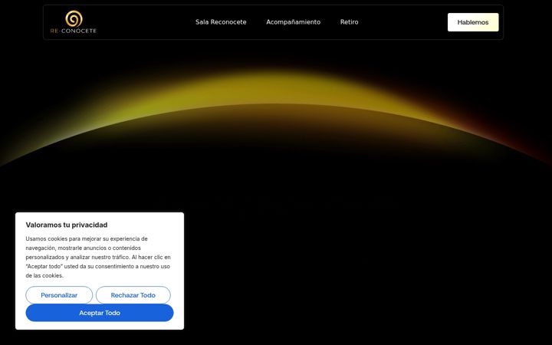Accept all cookies with Aceptar Todo
The height and width of the screenshot is (345, 552).
100,313
